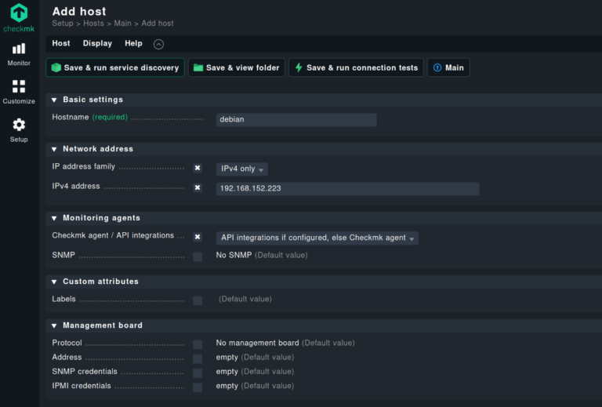Click the Hostname input field
This screenshot has height=407, width=602.
pos(296,120)
